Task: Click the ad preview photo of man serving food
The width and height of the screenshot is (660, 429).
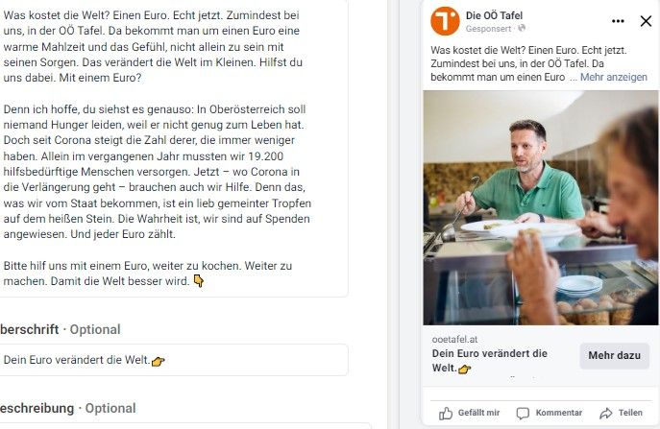Action: click(x=541, y=207)
